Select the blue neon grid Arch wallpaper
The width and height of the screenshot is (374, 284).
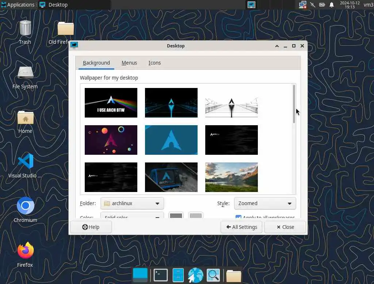171,103
